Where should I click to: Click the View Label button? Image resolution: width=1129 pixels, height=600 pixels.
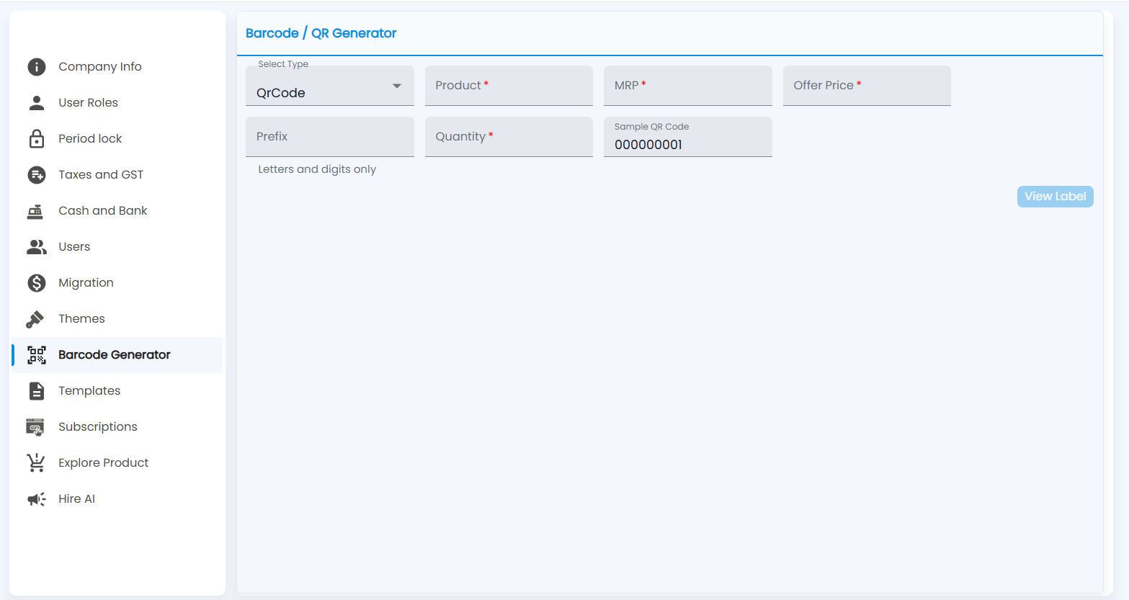[x=1056, y=197]
